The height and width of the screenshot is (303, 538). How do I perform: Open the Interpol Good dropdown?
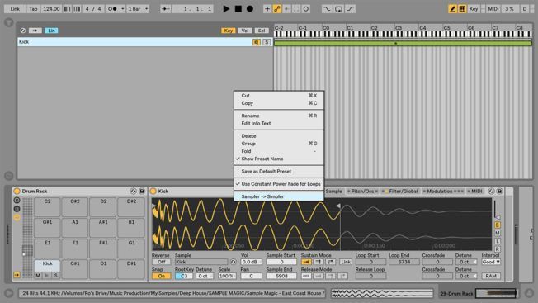pyautogui.click(x=491, y=262)
